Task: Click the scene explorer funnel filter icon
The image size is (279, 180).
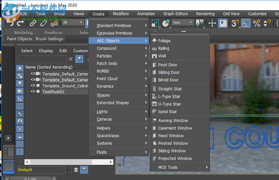Action: [79, 59]
